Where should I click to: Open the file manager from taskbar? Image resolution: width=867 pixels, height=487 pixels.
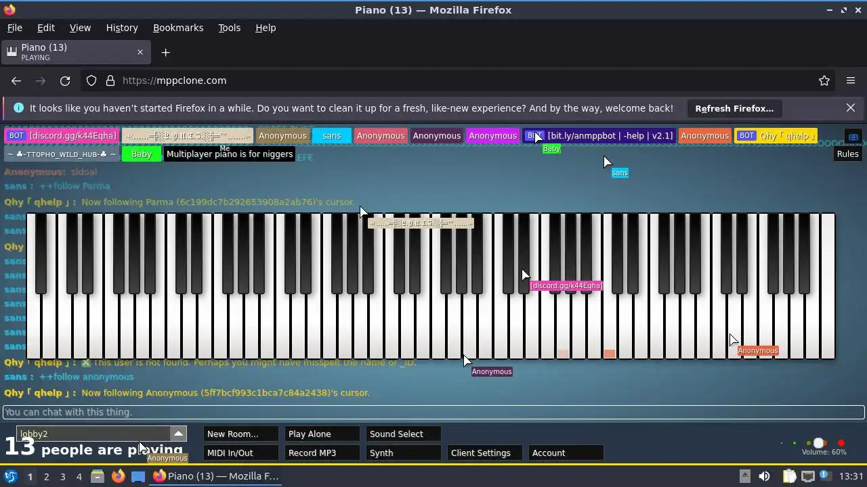[98, 476]
